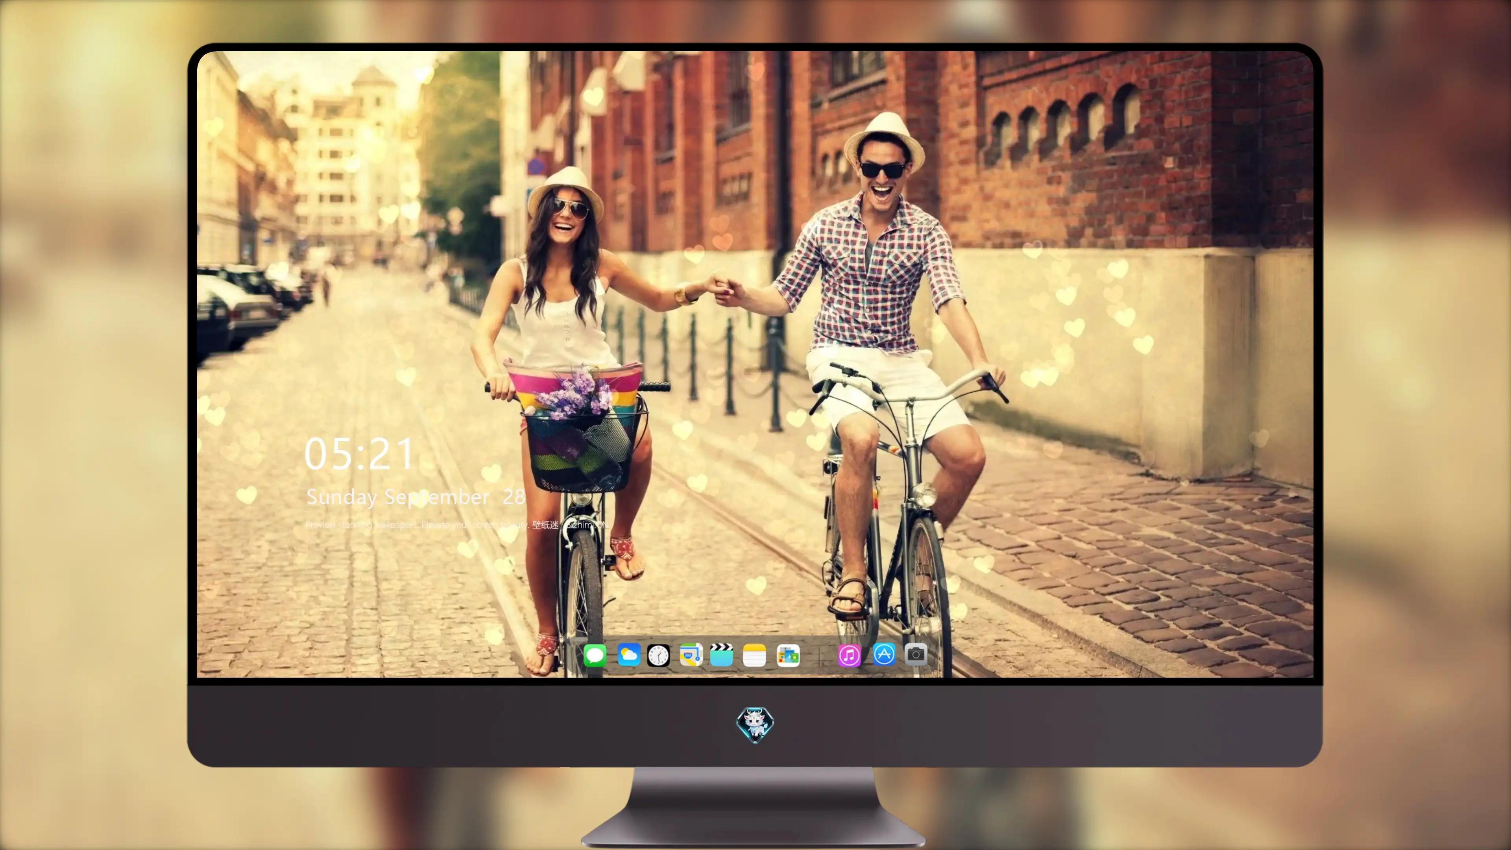Click the 05:21 clock widget
Viewport: 1511px width, 850px height.
[359, 454]
